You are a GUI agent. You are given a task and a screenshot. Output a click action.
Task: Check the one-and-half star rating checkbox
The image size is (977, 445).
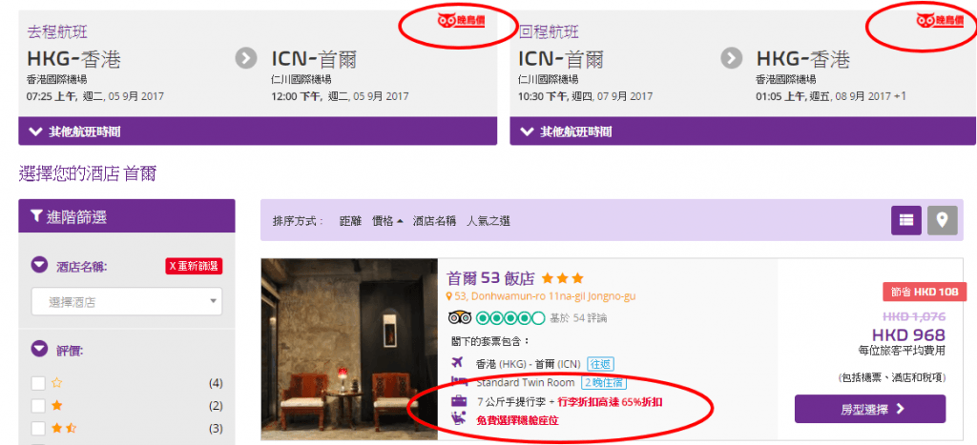coord(38,428)
